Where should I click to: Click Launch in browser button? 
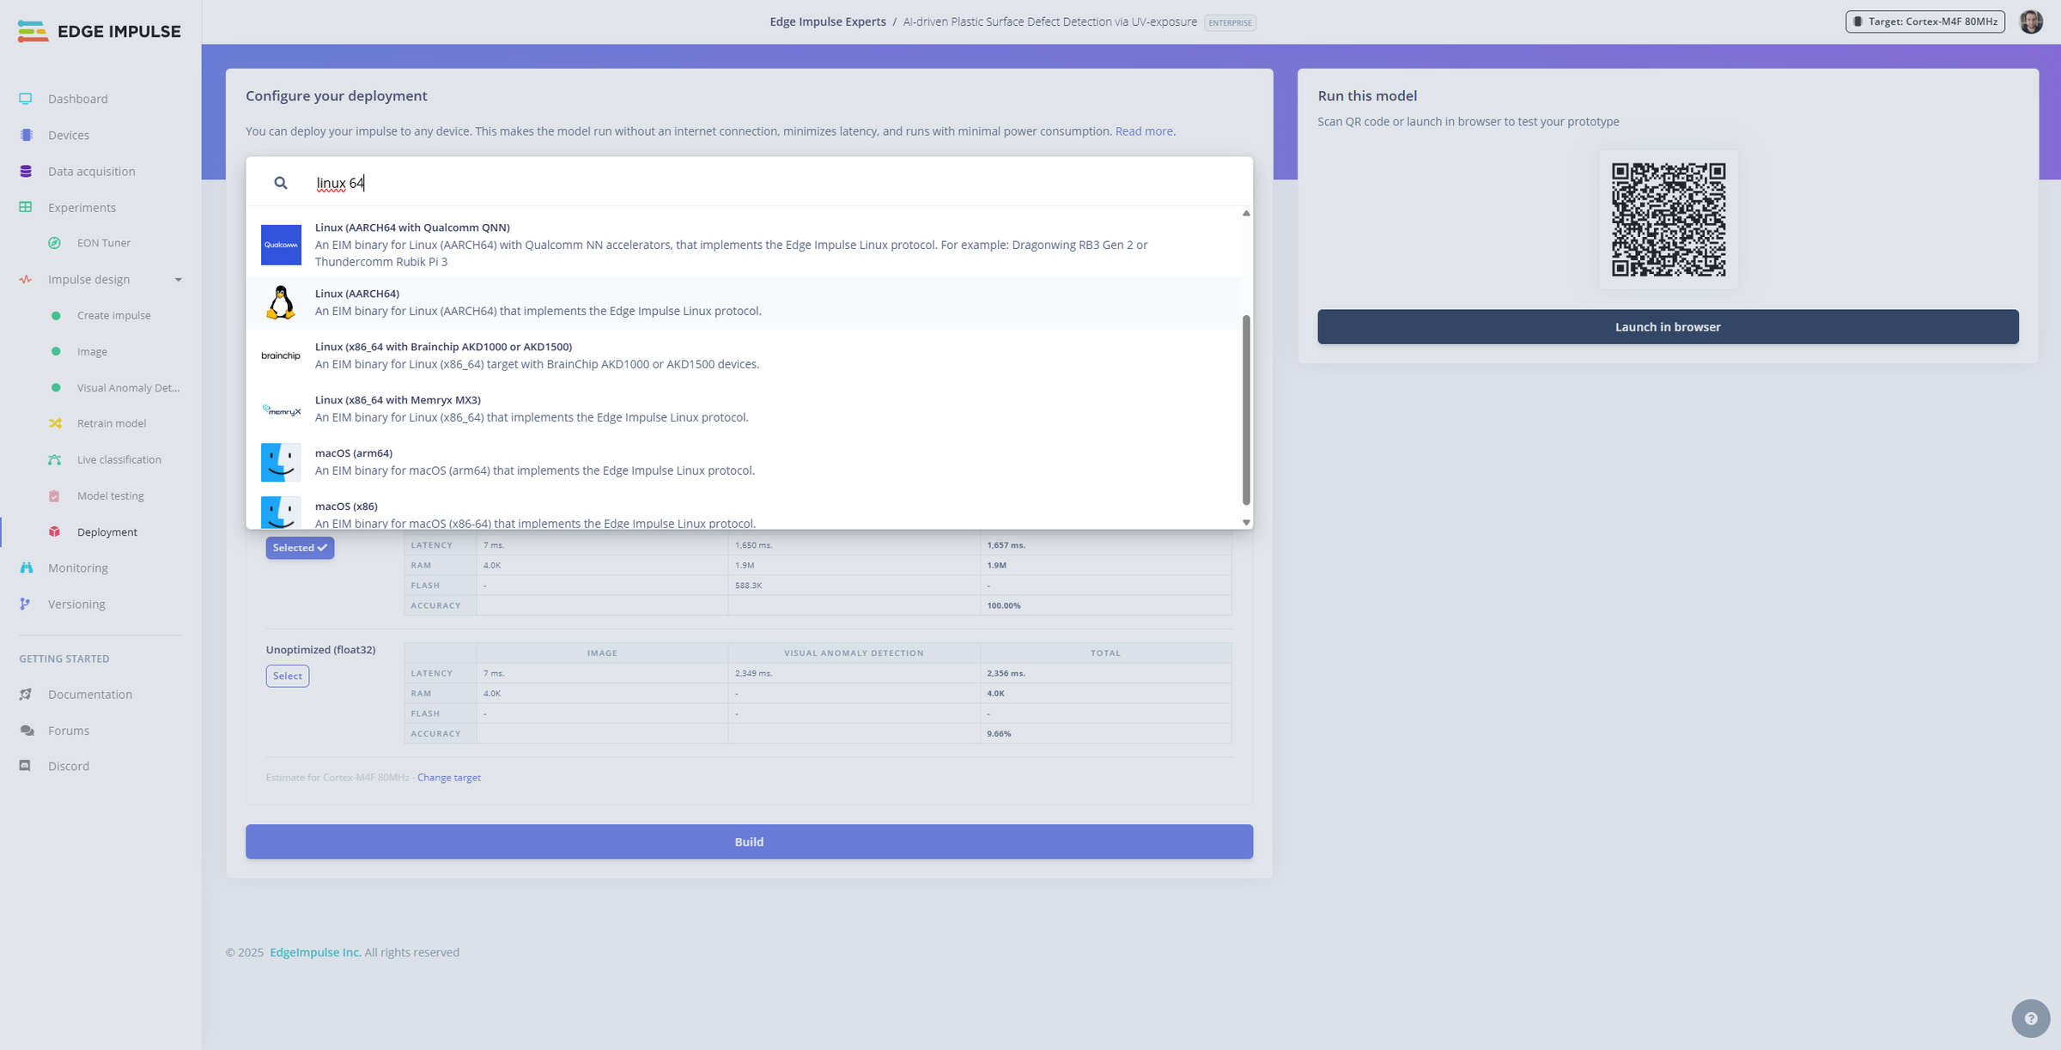click(1668, 327)
